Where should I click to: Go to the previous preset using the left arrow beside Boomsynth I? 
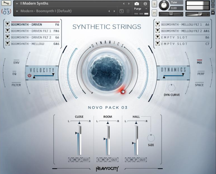tap(109, 11)
